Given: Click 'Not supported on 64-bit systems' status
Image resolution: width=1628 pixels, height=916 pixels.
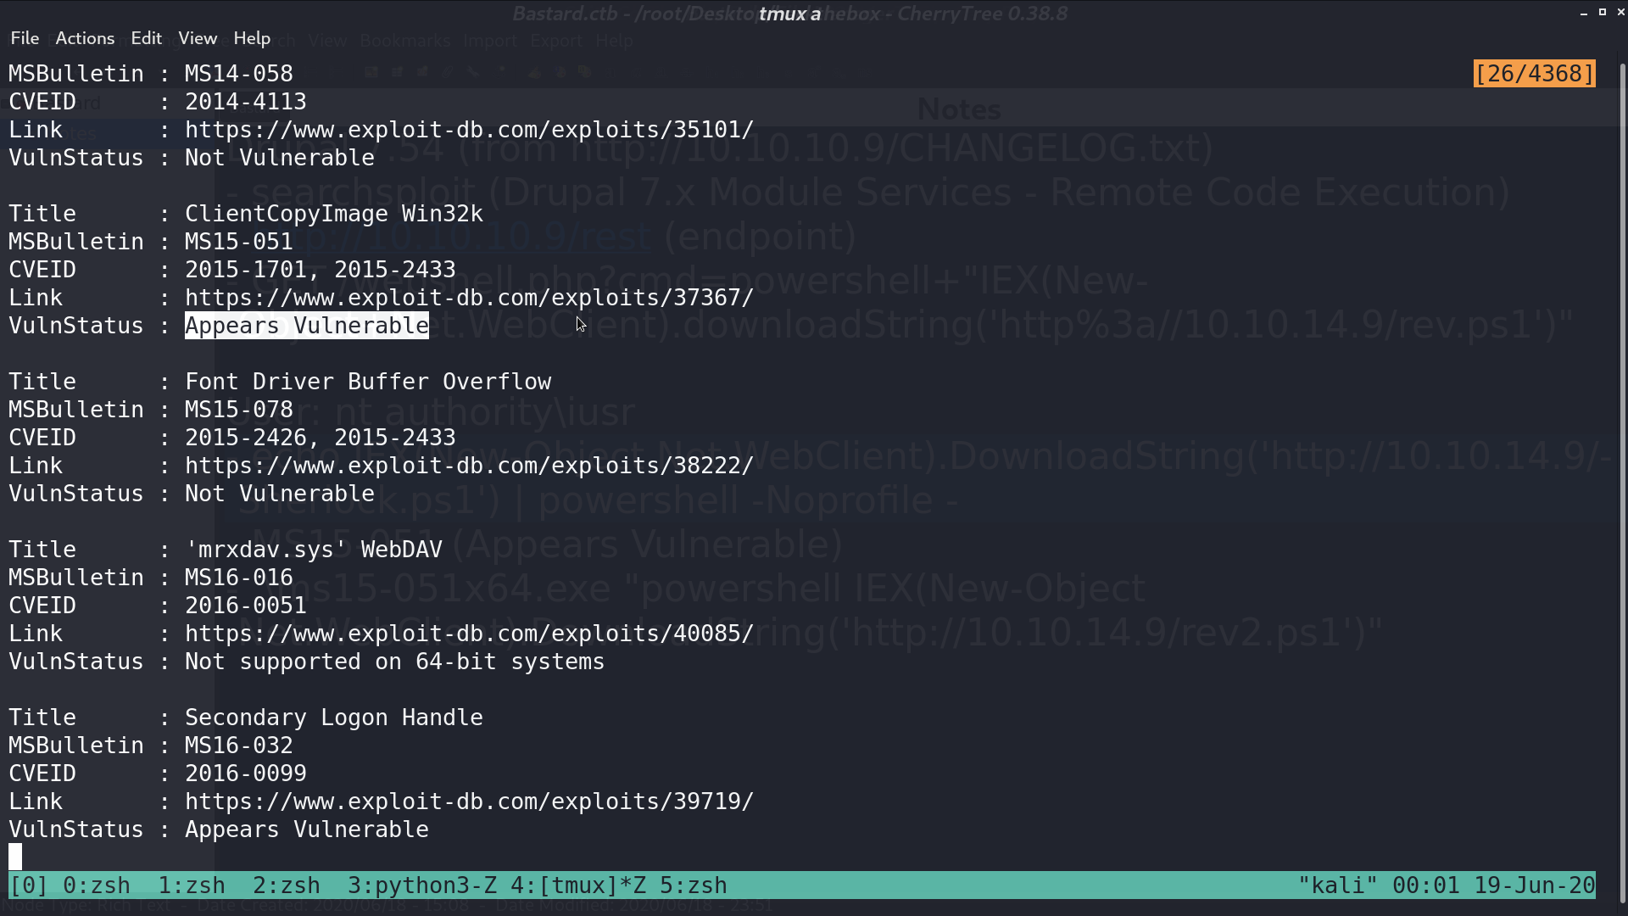Looking at the screenshot, I should pyautogui.click(x=395, y=662).
